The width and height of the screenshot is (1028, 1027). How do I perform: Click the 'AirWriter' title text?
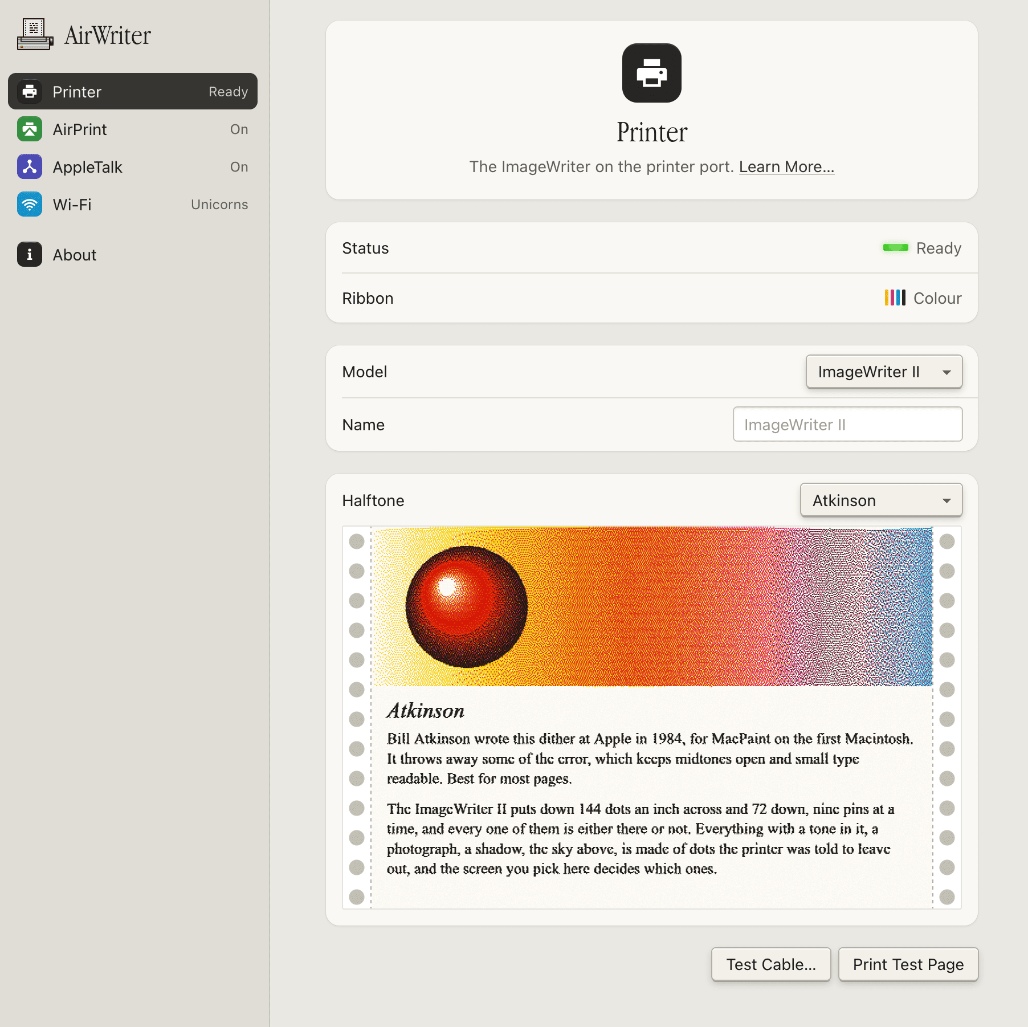tap(108, 35)
